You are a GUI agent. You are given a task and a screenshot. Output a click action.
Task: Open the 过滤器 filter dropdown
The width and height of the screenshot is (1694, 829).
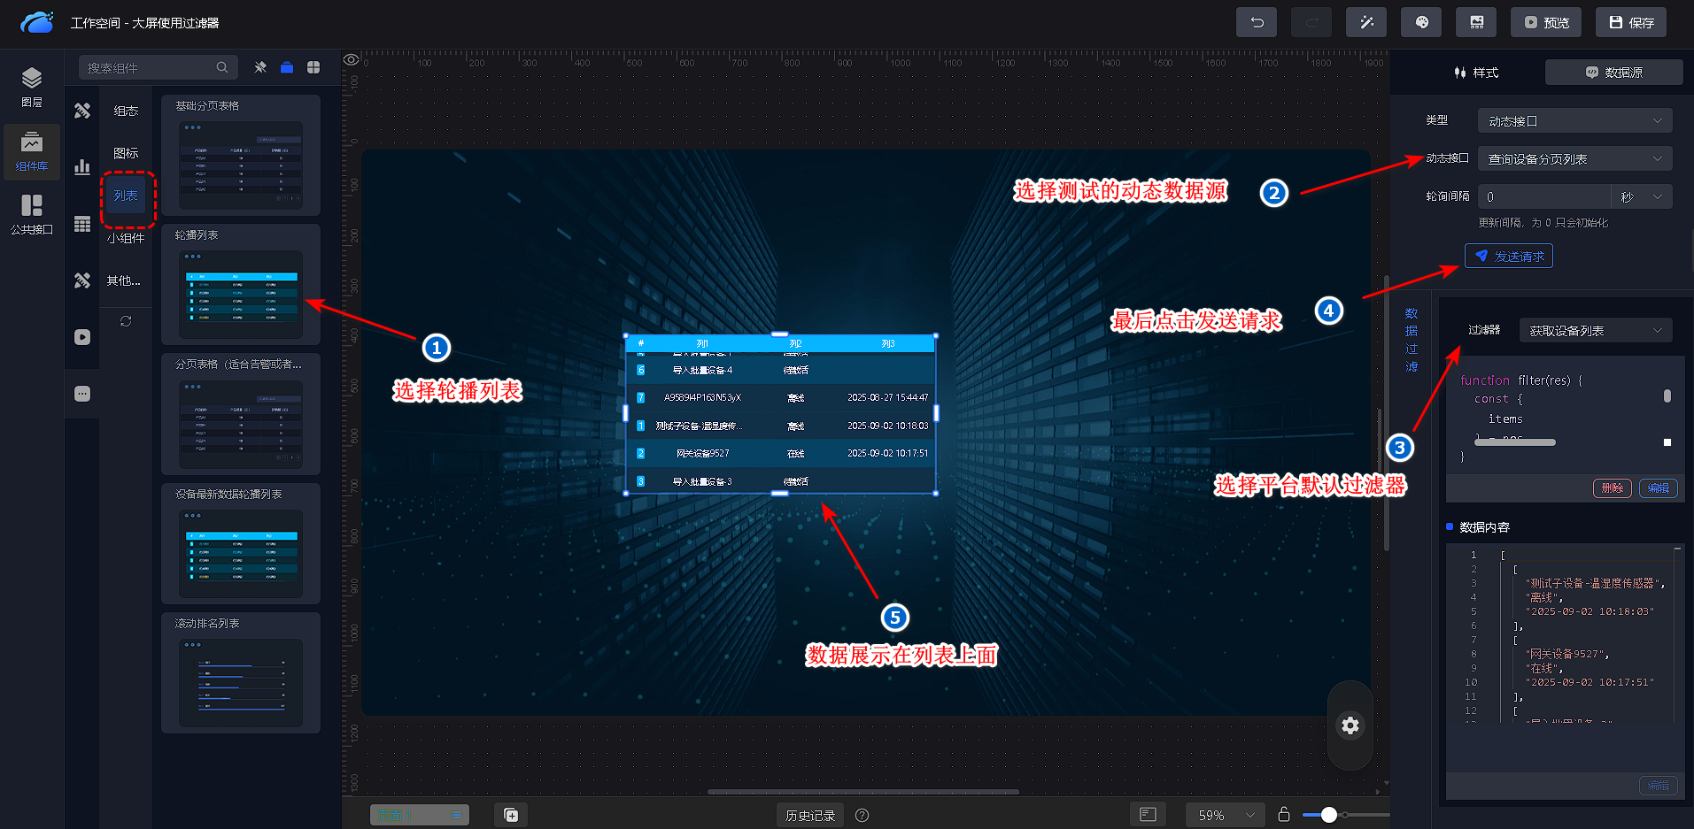pyautogui.click(x=1595, y=331)
